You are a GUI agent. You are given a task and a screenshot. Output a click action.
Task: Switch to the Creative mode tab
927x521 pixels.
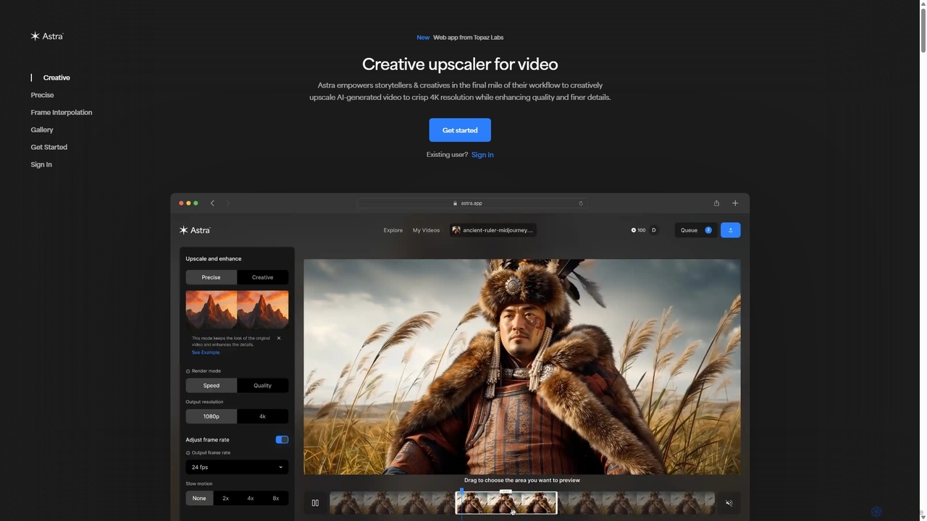(262, 277)
